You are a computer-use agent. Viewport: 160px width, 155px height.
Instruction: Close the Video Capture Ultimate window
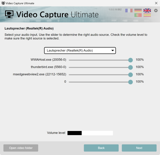click(x=156, y=3)
